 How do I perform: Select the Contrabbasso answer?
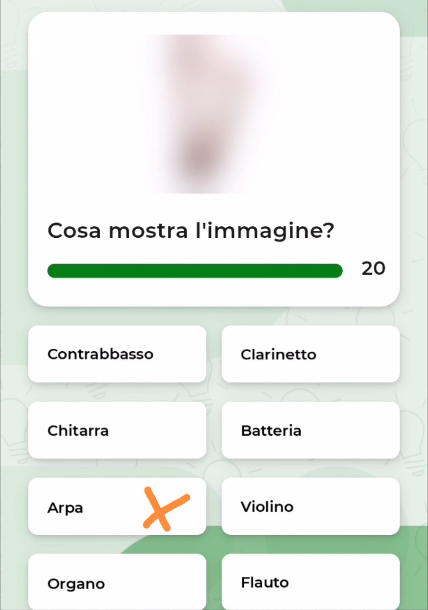[117, 354]
